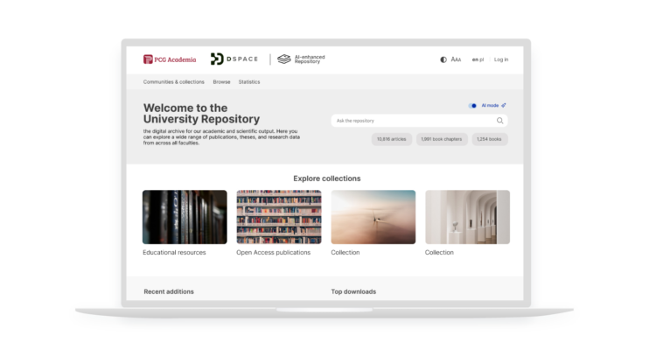Click the PCG Academia logo

[170, 59]
